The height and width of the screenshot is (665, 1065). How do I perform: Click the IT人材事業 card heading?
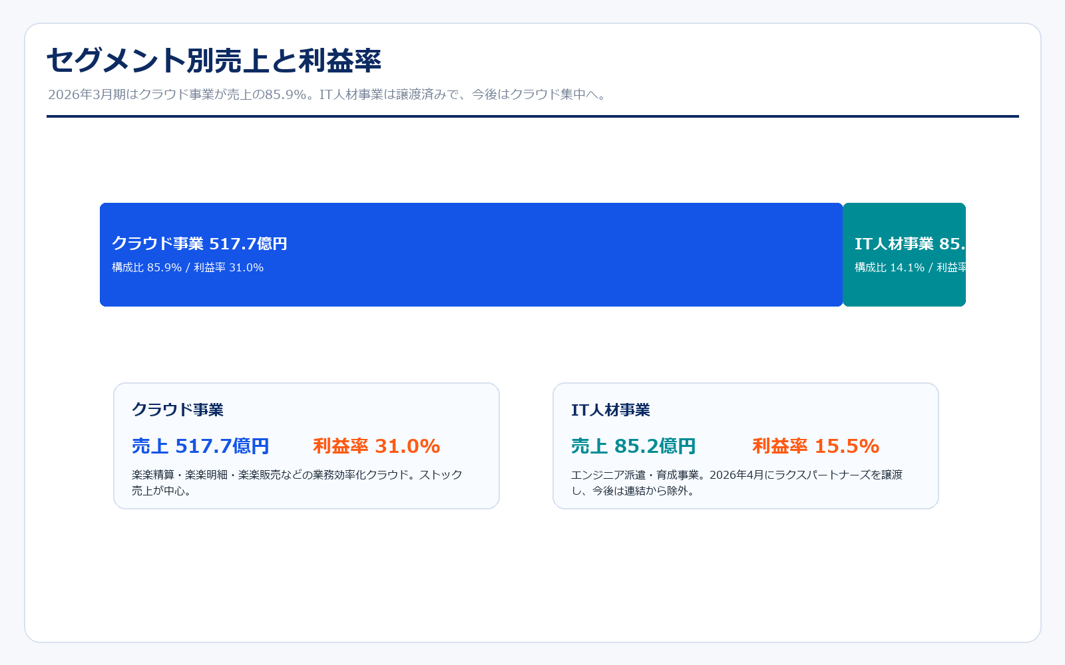tap(610, 410)
